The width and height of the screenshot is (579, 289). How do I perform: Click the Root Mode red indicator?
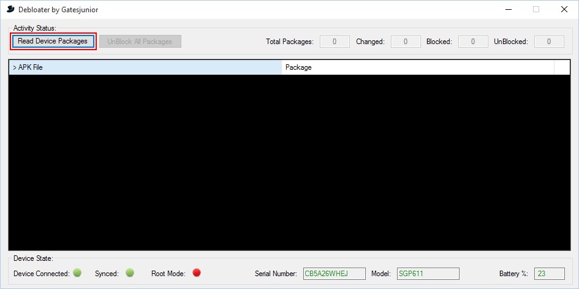[x=197, y=272]
